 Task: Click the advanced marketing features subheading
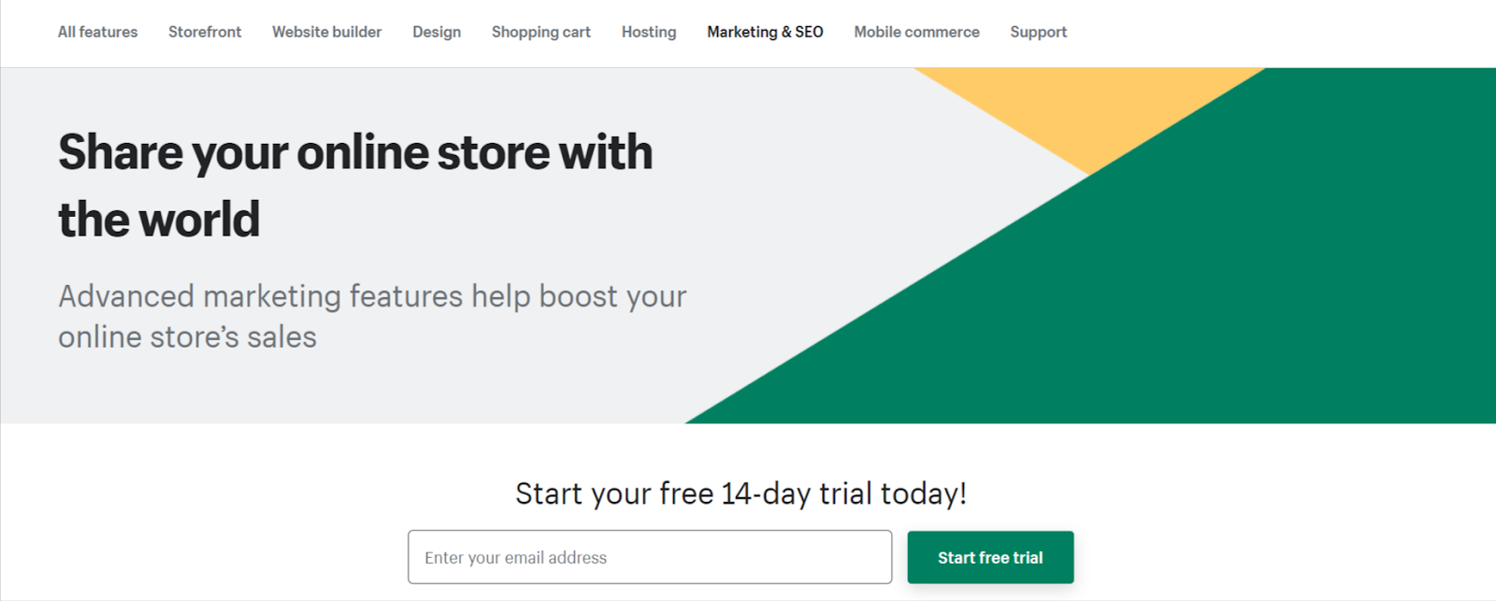[372, 316]
